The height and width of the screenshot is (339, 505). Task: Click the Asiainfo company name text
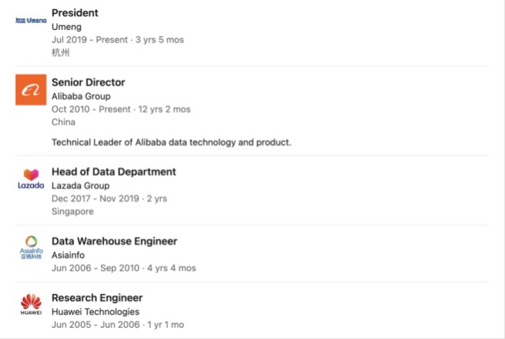pyautogui.click(x=70, y=255)
